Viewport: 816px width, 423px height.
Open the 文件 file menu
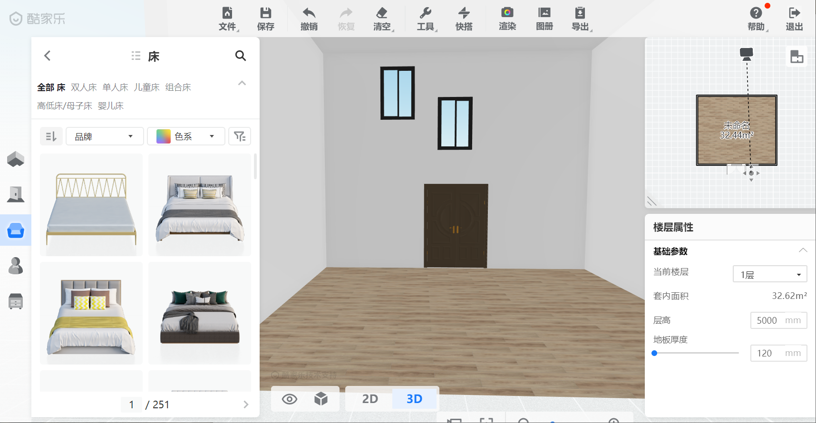228,19
